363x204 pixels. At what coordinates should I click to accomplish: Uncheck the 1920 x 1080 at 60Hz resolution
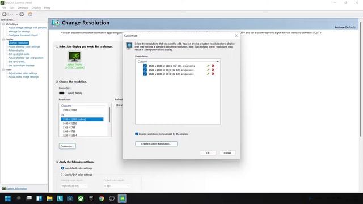145,74
